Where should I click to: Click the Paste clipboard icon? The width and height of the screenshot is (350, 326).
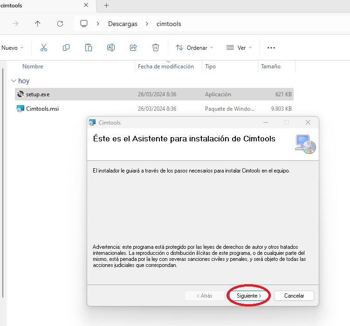pos(89,47)
